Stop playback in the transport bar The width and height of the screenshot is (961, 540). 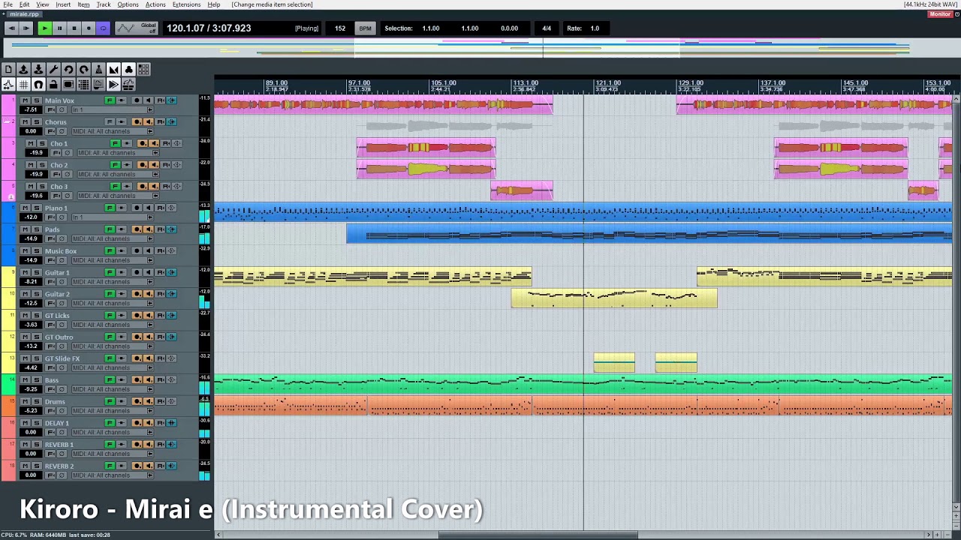click(74, 28)
